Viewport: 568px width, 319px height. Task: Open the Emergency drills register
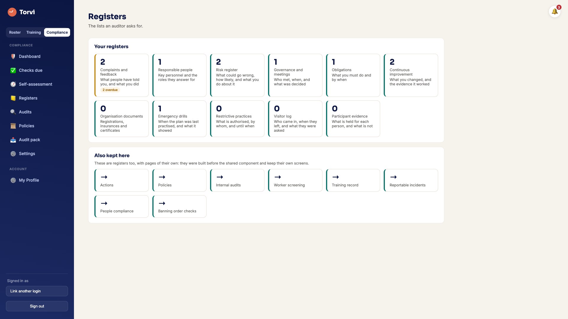click(179, 119)
